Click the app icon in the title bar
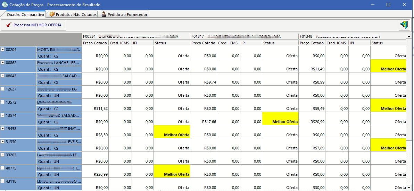The width and height of the screenshot is (414, 191). click(5, 5)
